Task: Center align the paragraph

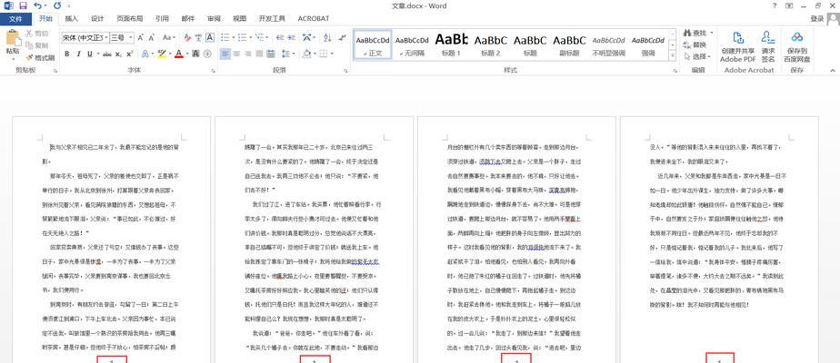Action: pyautogui.click(x=236, y=54)
